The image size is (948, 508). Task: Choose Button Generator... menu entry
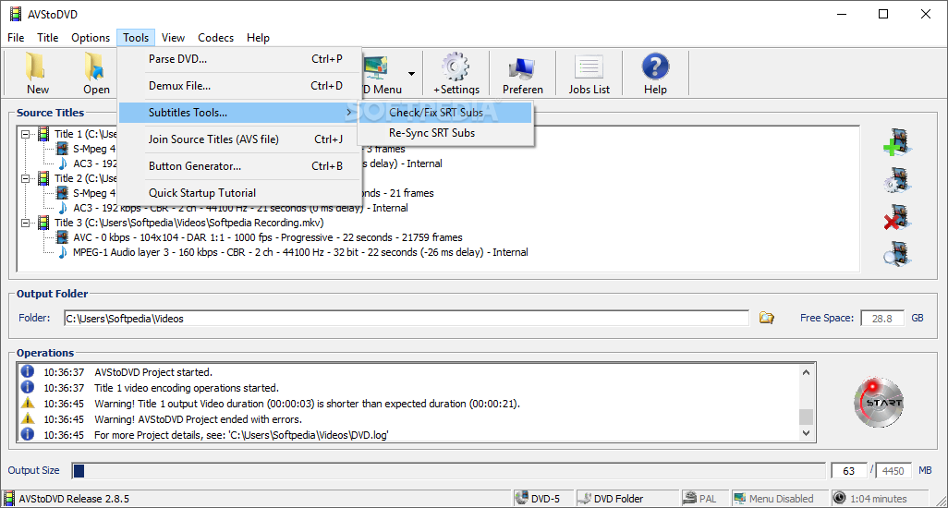pos(240,166)
